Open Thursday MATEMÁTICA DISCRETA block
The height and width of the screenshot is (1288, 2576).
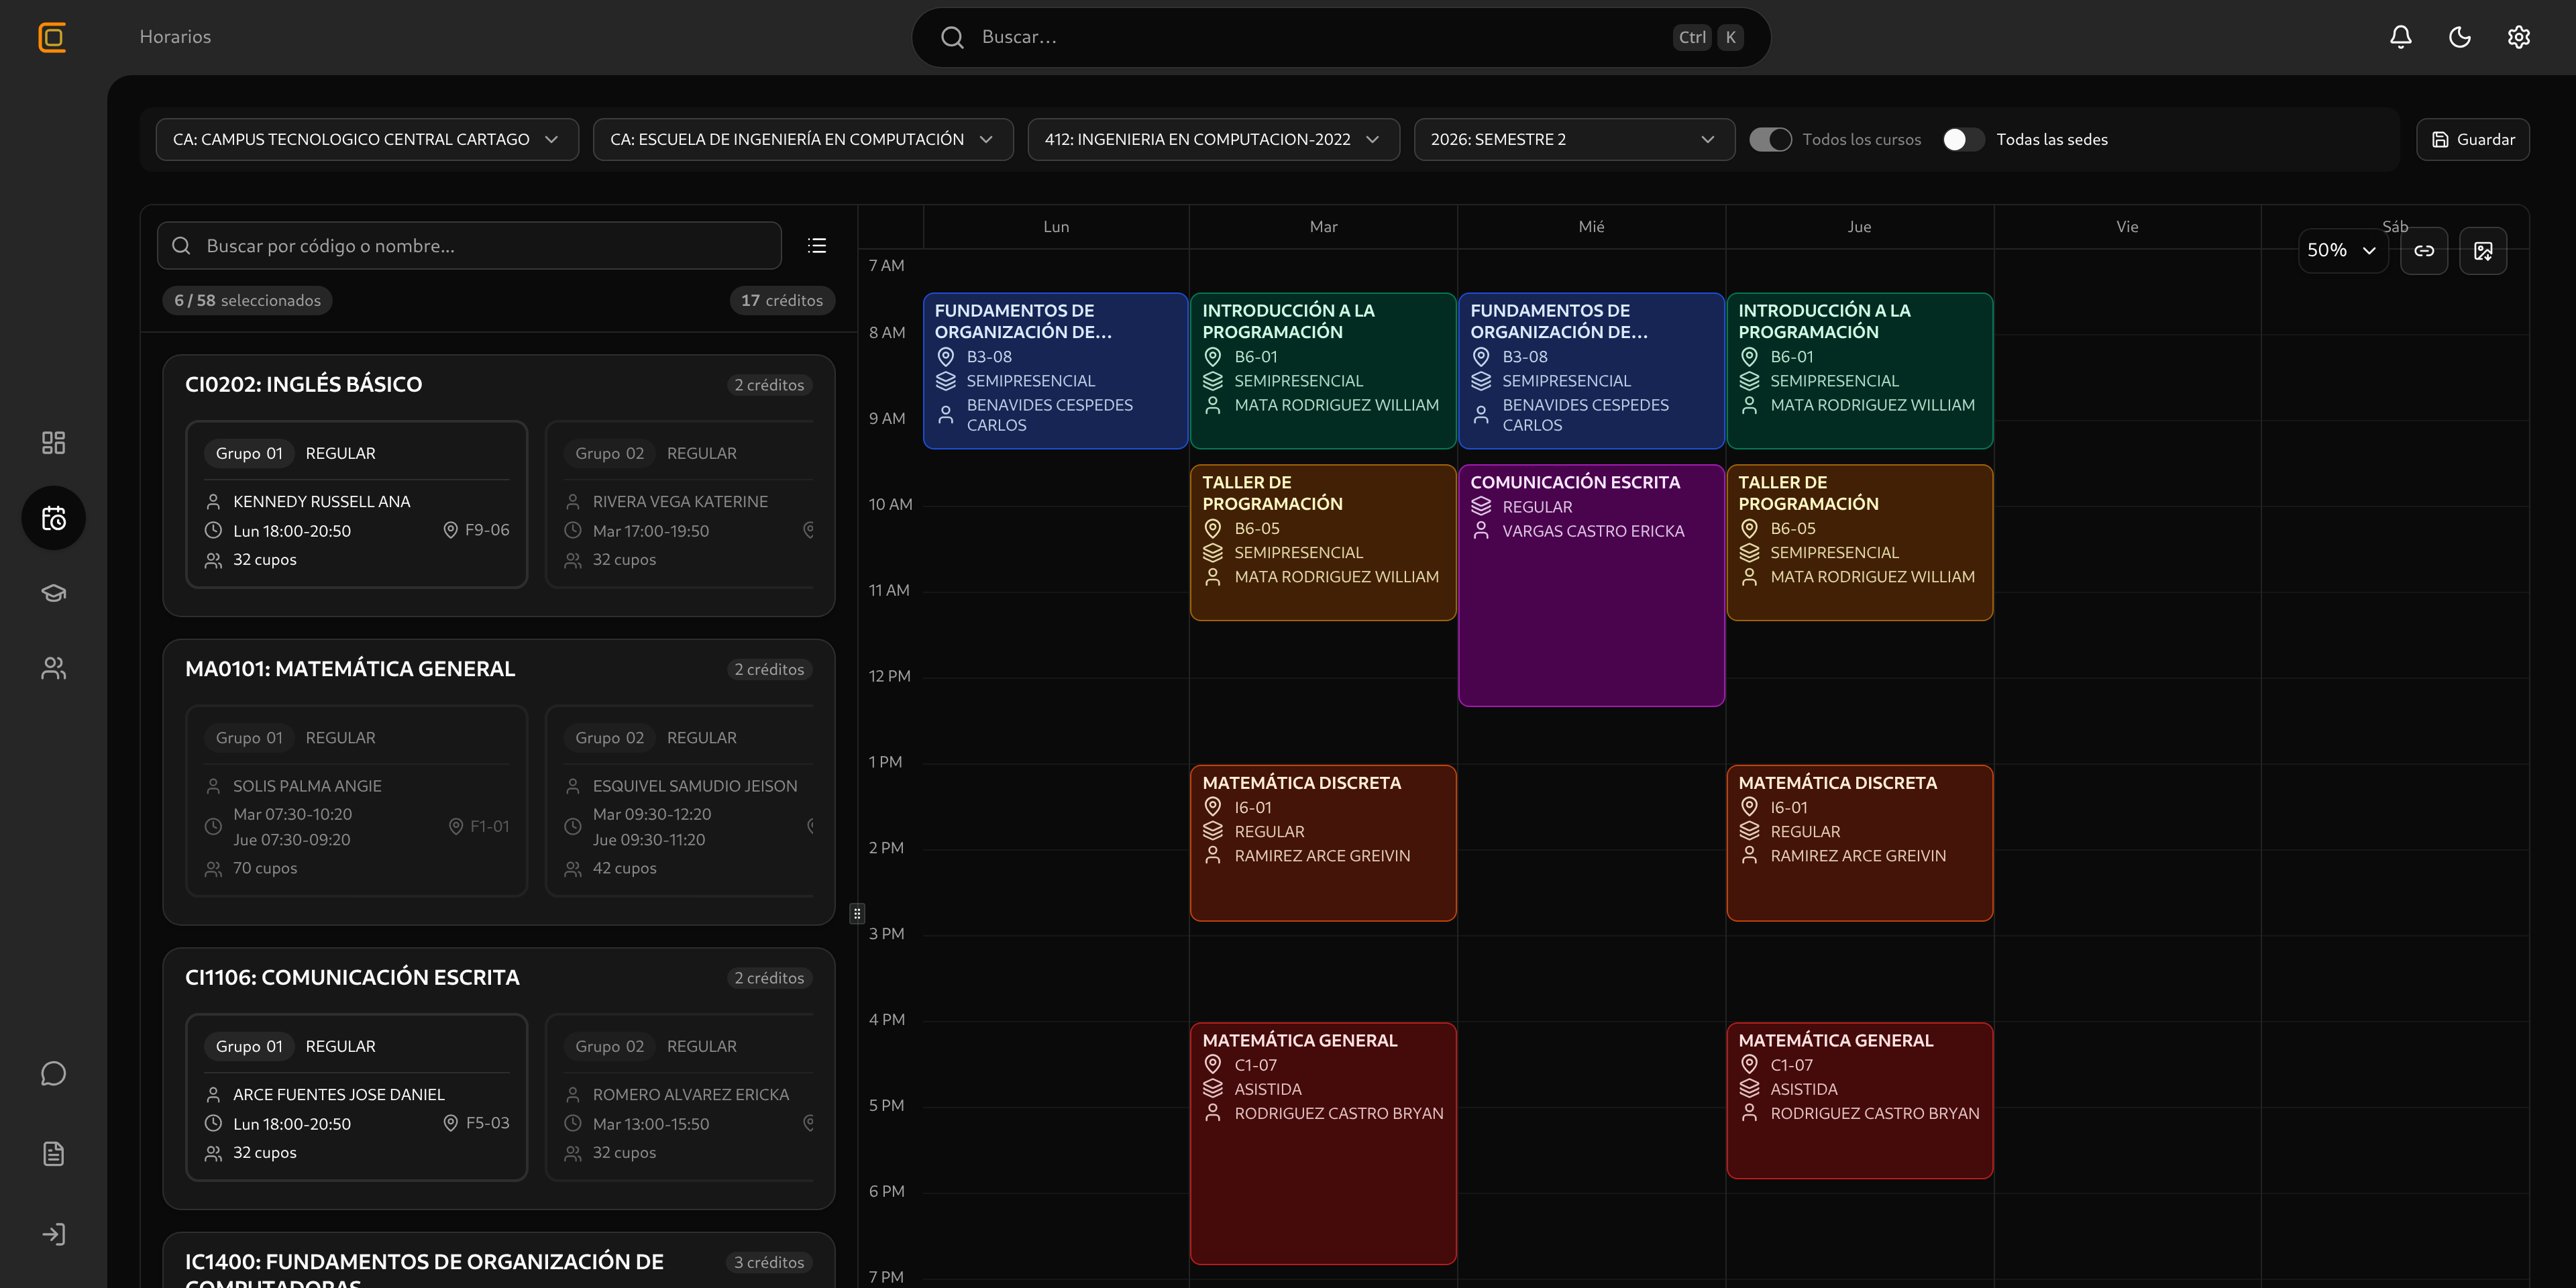1859,843
